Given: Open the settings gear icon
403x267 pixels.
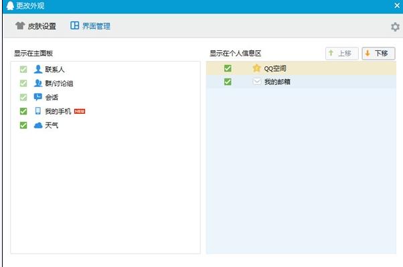Looking at the screenshot, I should click(x=395, y=27).
